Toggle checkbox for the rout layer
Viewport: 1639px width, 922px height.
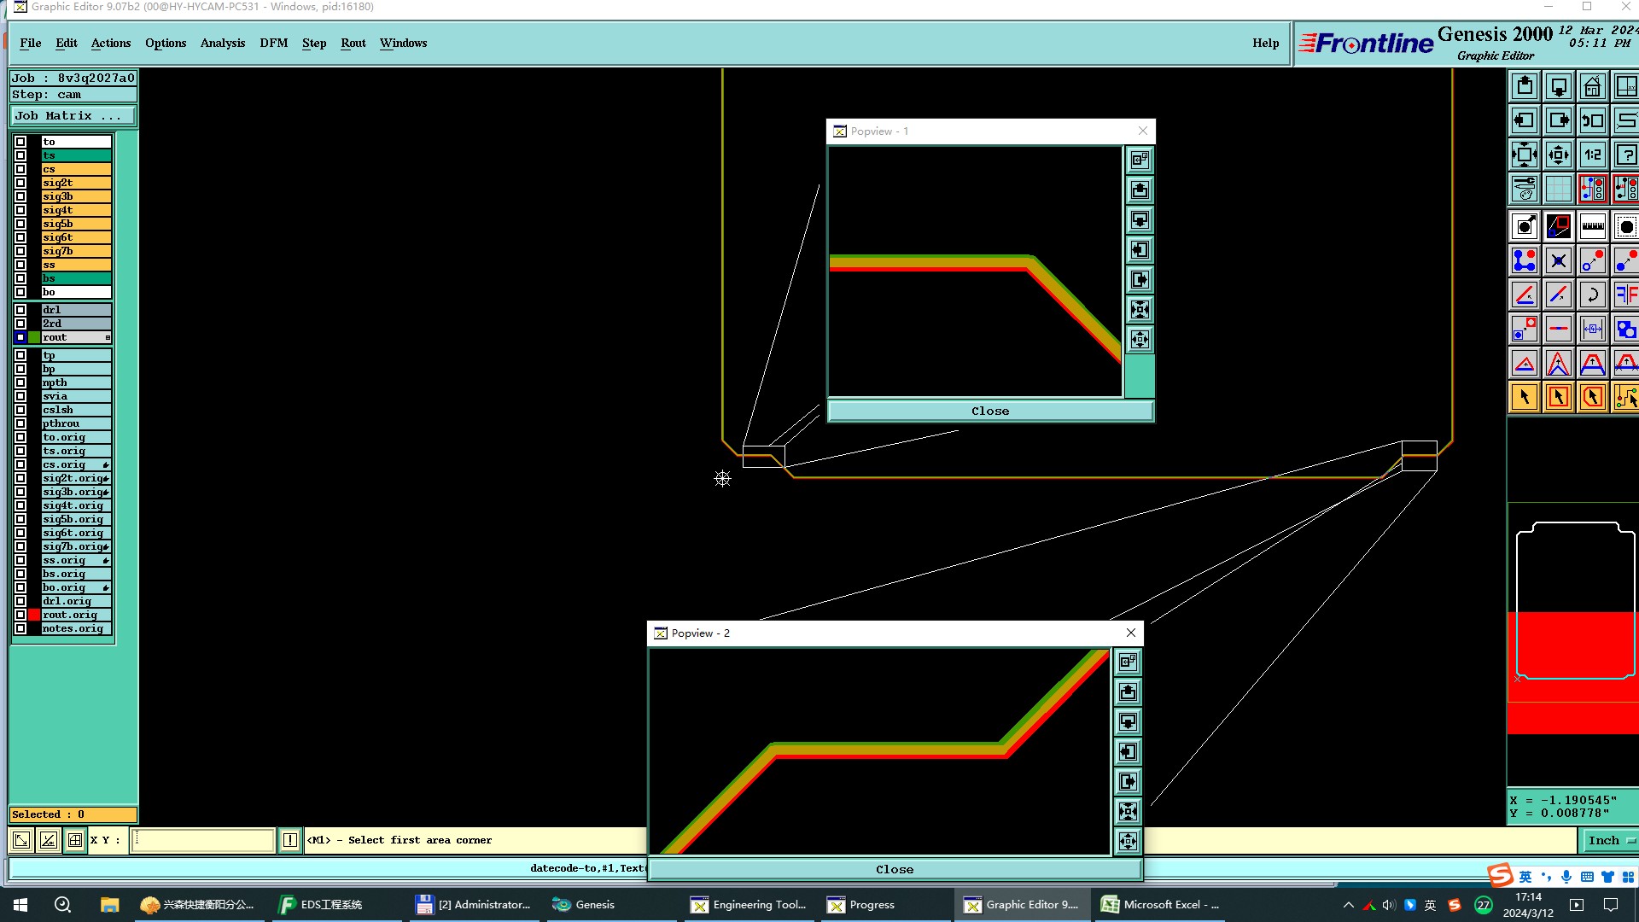[x=20, y=337]
